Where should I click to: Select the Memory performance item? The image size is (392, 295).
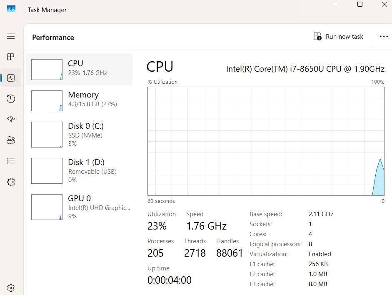(79, 101)
